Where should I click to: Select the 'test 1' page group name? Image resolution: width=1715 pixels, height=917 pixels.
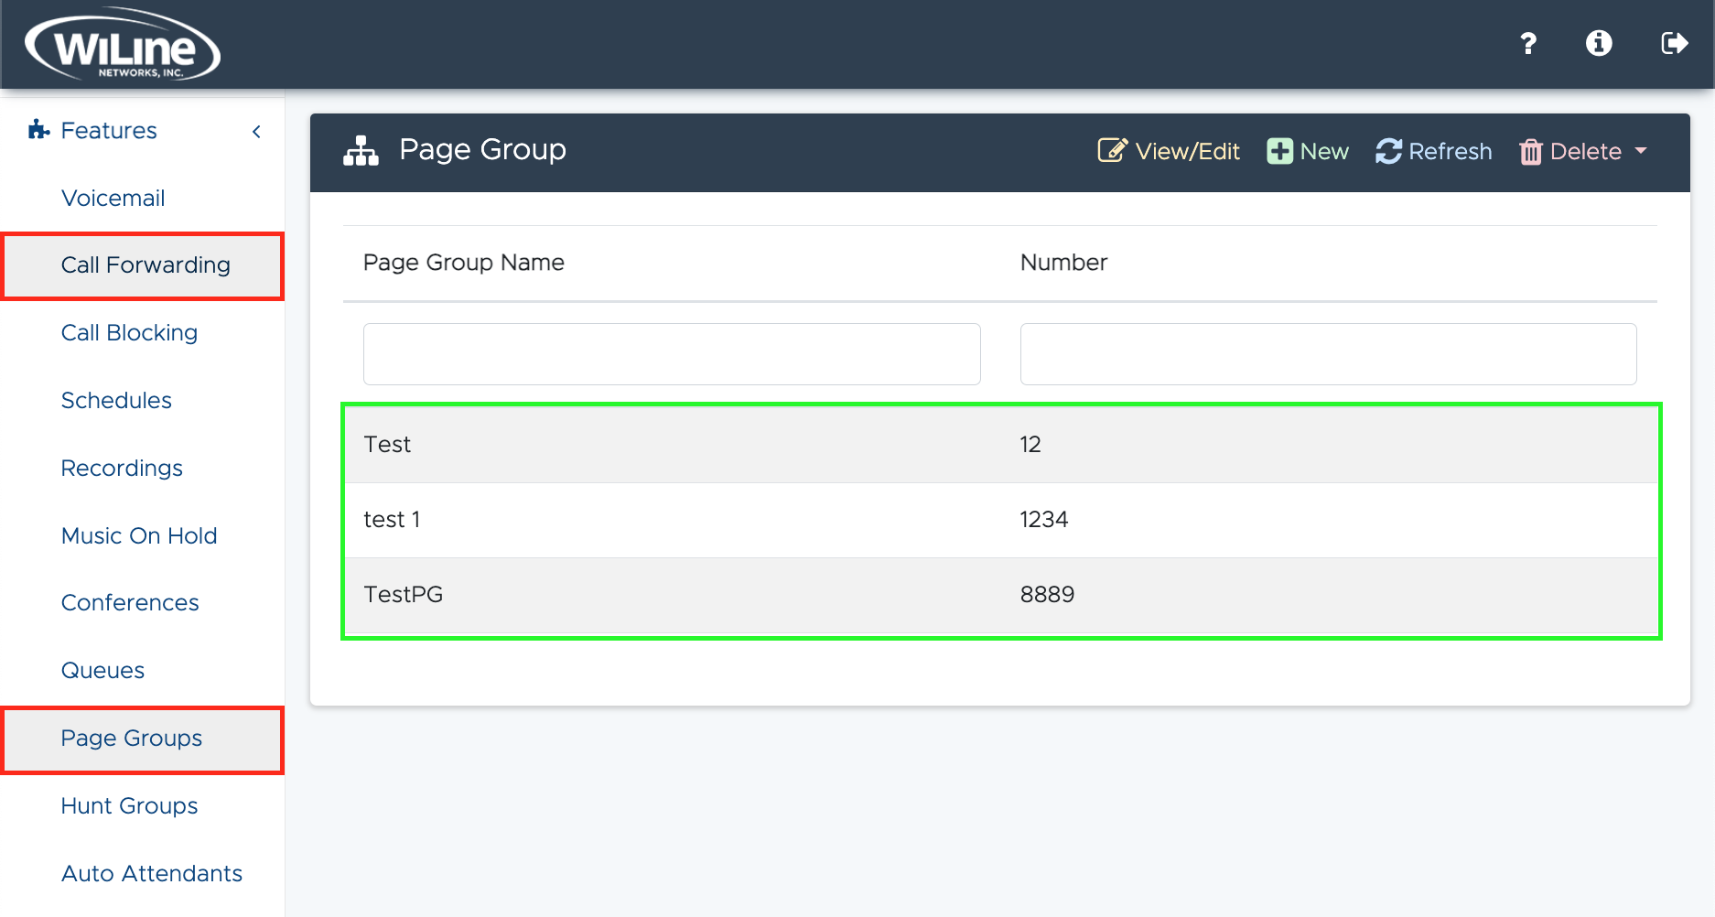pos(392,520)
